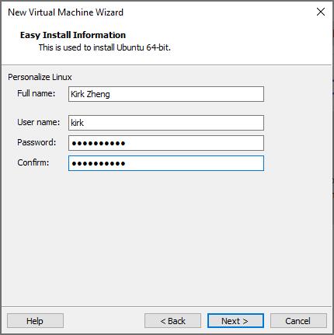
Task: Close the wizard window with X
Action: [x=321, y=12]
